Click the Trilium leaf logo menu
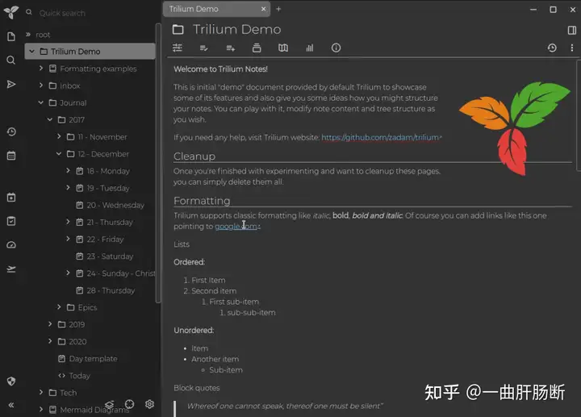This screenshot has width=581, height=417. [11, 12]
